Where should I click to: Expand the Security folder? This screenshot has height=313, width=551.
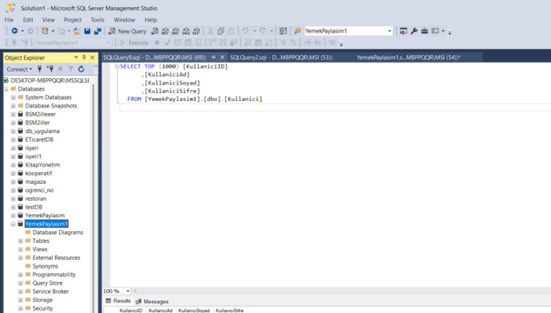[x=21, y=308]
